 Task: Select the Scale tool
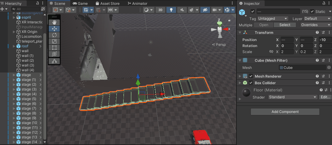coord(54,41)
